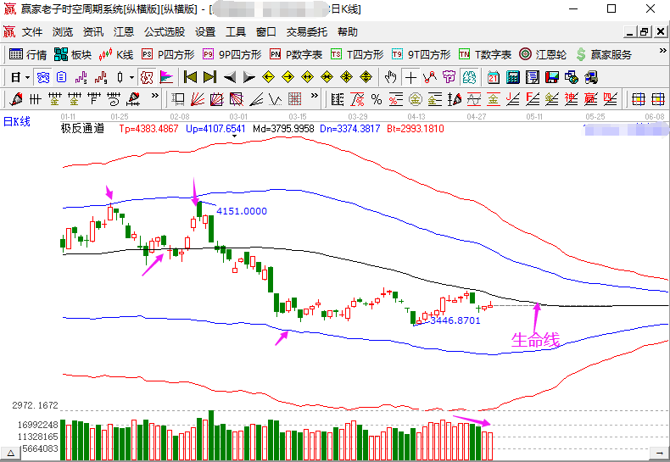The image size is (670, 462).
Task: Click the 4151.0000 price label on chart
Action: point(242,211)
